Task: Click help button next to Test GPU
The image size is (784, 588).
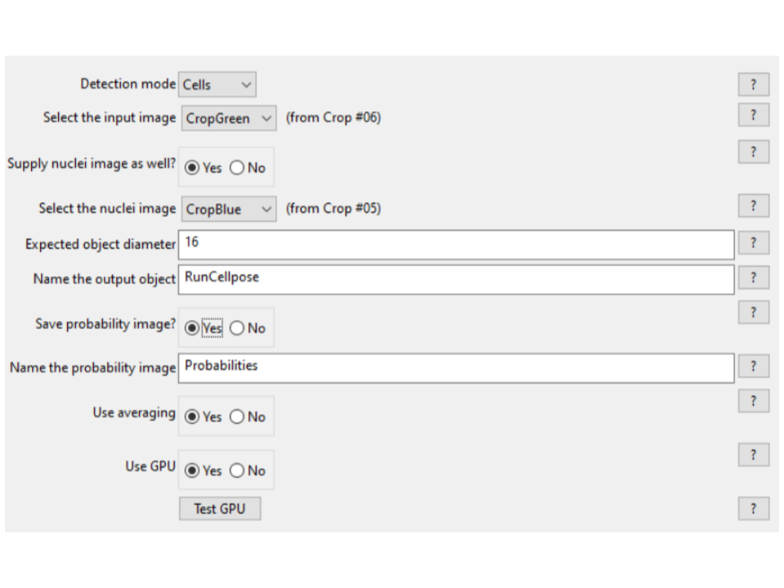Action: point(753,509)
